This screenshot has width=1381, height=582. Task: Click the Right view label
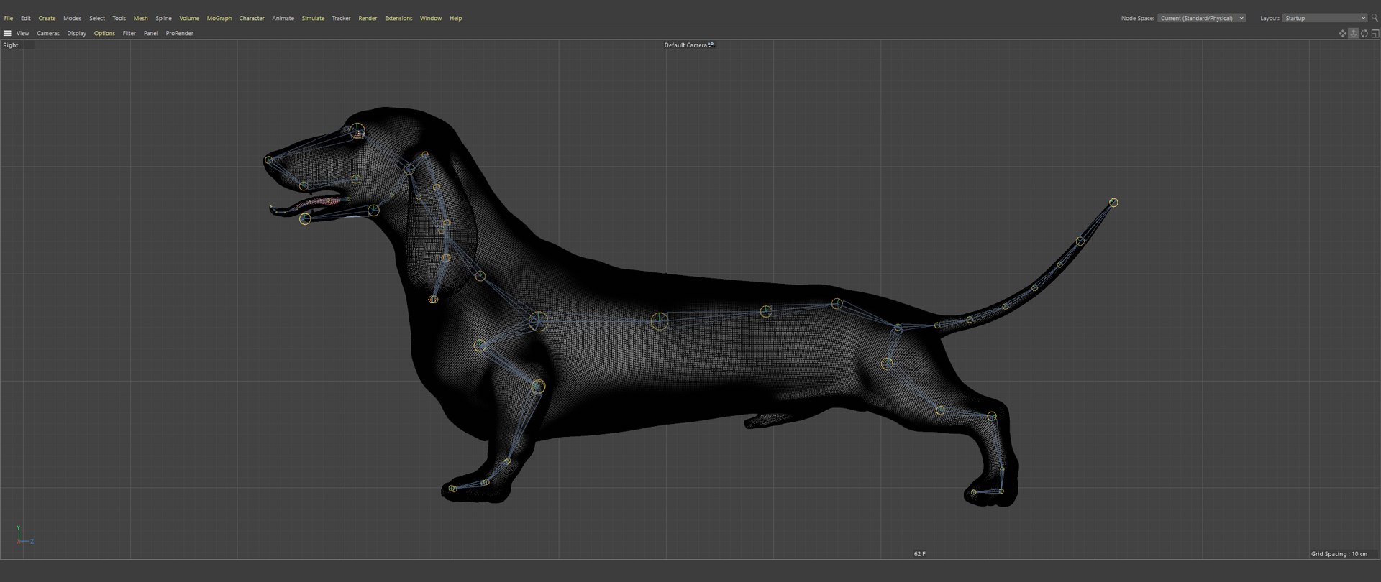pos(11,45)
